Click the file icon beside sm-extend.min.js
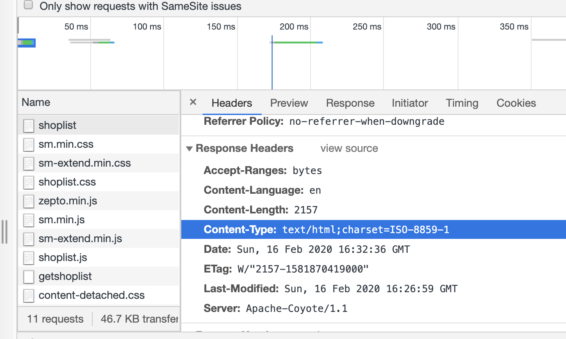This screenshot has width=566, height=339. [x=28, y=239]
